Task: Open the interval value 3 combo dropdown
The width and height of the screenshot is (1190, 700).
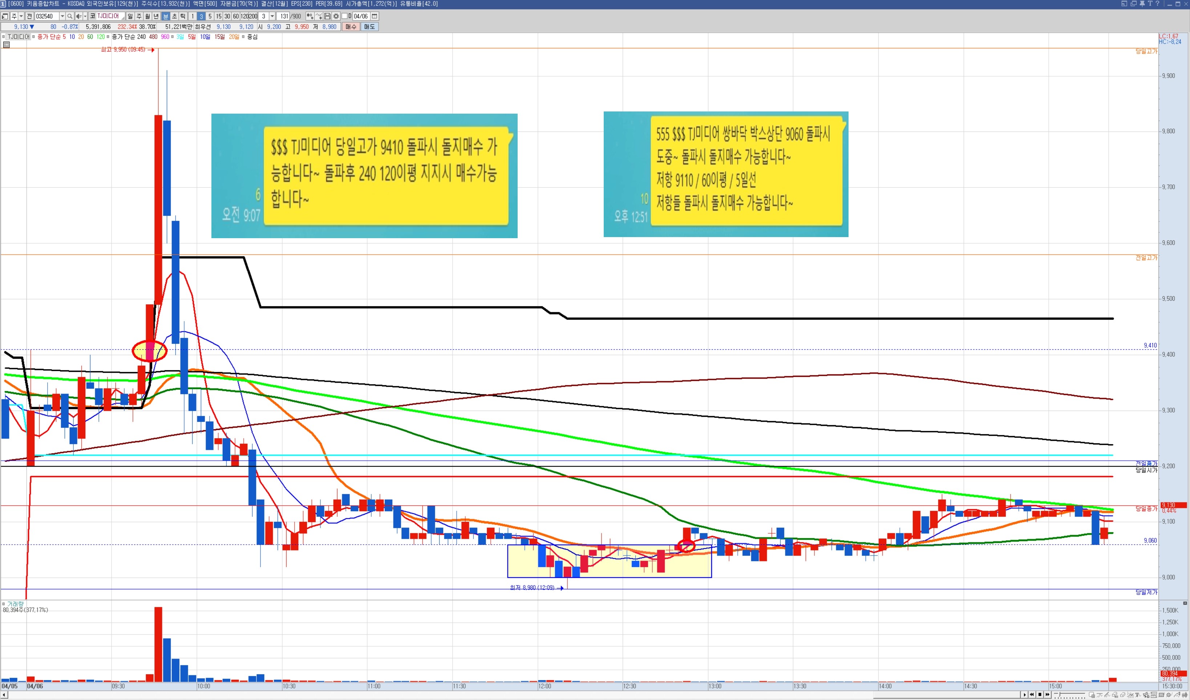Action: pyautogui.click(x=272, y=16)
